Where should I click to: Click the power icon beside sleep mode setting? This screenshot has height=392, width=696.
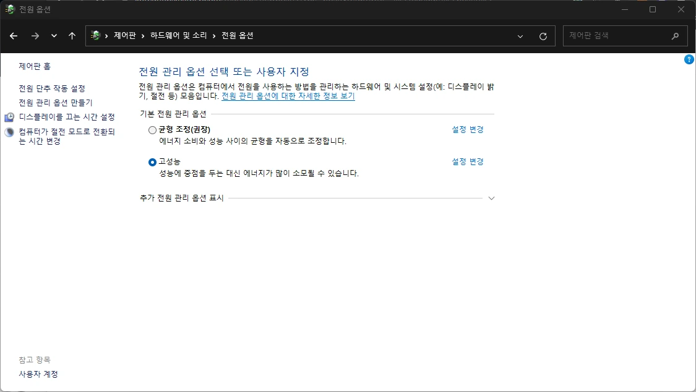[x=9, y=131]
